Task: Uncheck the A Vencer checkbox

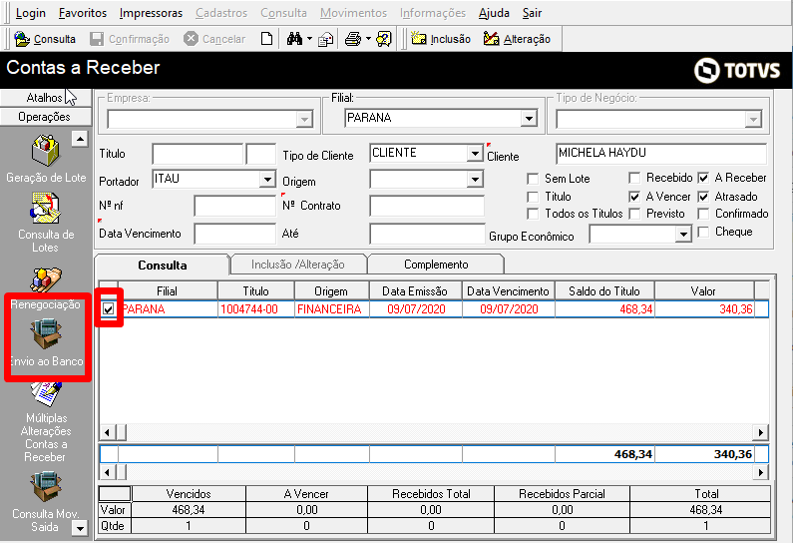Action: [x=634, y=197]
